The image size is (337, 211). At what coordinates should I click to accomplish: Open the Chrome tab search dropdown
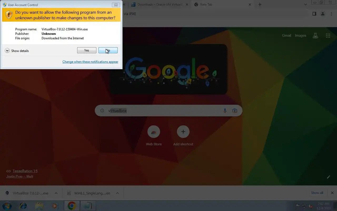[305, 4]
